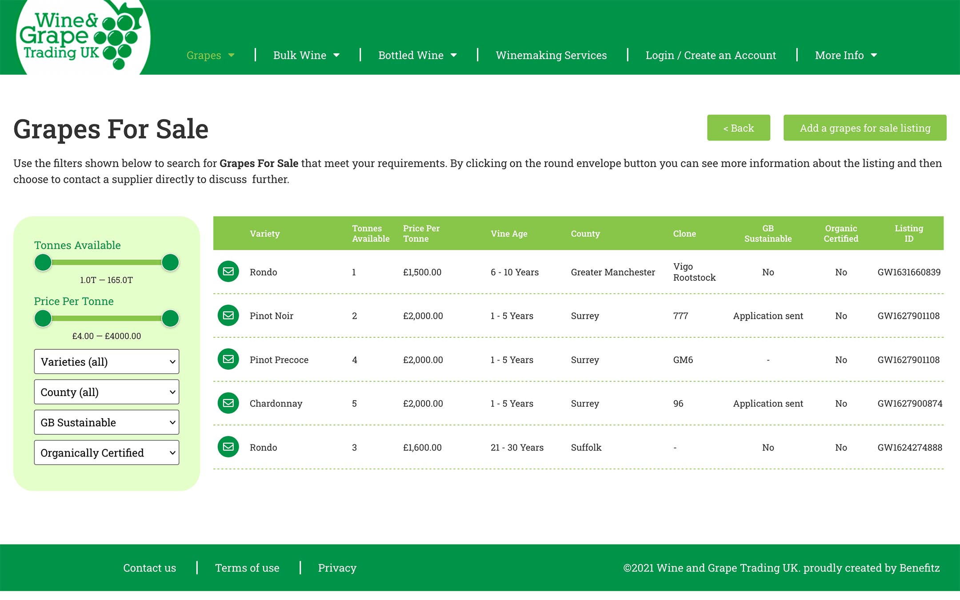
Task: Click the Benefitz copyright footer text
Action: pyautogui.click(x=781, y=568)
